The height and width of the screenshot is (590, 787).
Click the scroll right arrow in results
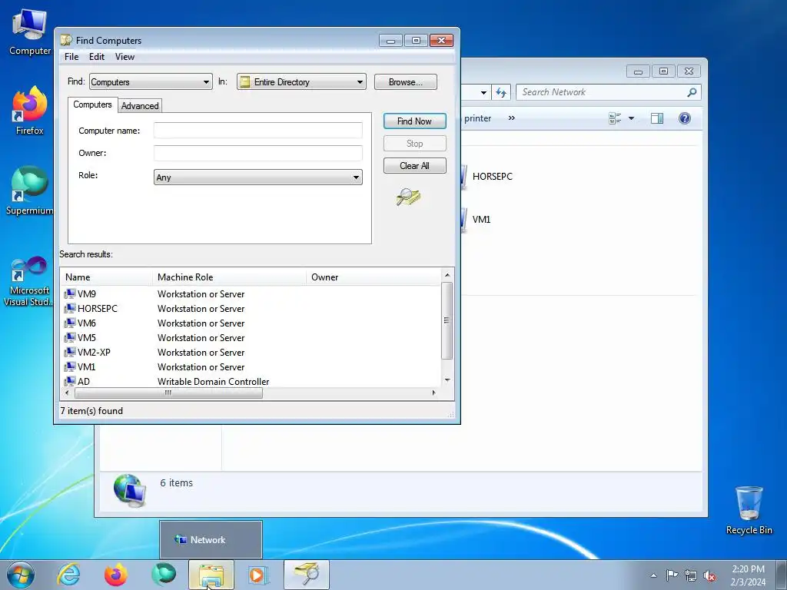point(434,393)
